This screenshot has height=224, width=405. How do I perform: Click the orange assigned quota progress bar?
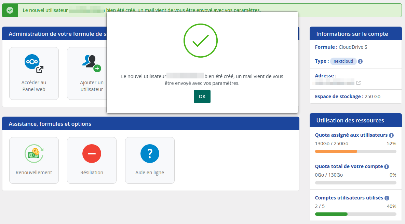[356, 152]
